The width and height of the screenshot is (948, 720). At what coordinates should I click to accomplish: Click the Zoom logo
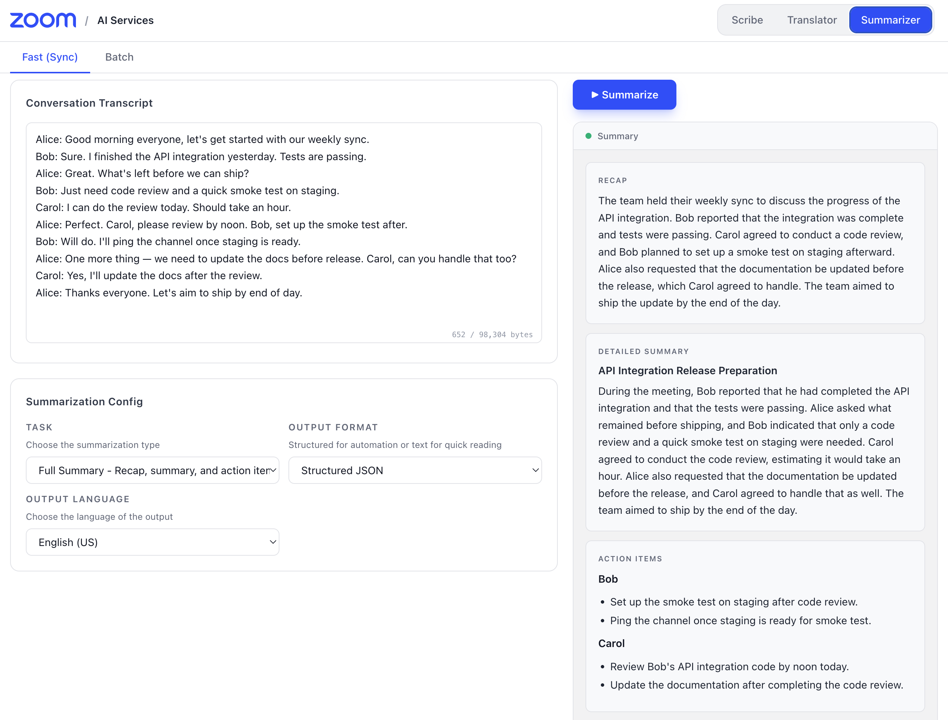click(43, 20)
